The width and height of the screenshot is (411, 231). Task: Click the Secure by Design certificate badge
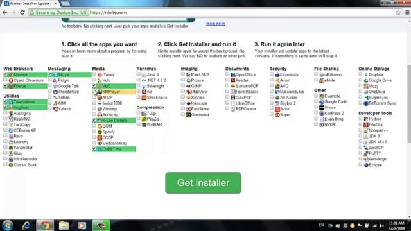click(x=58, y=12)
